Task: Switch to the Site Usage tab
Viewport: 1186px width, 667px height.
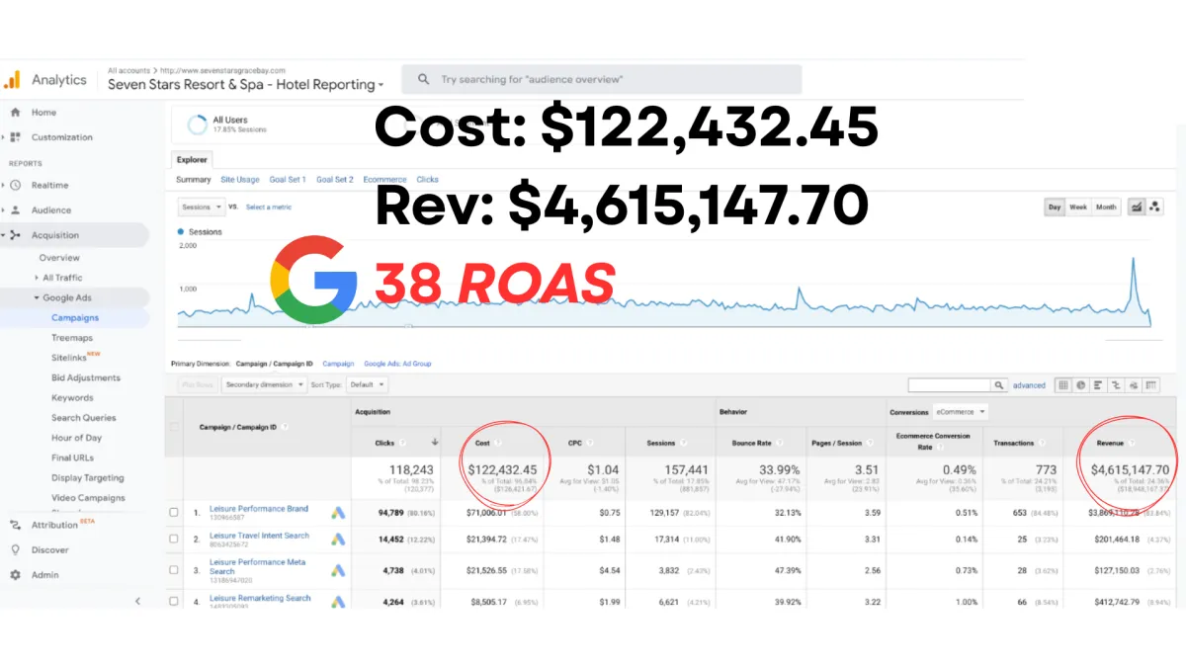Action: [240, 180]
